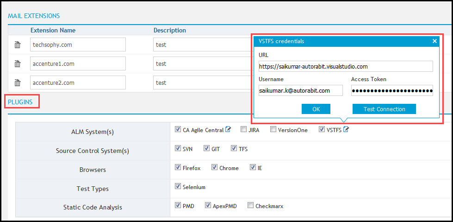
Task: Click the Static Code Analysis row label
Action: click(x=93, y=208)
